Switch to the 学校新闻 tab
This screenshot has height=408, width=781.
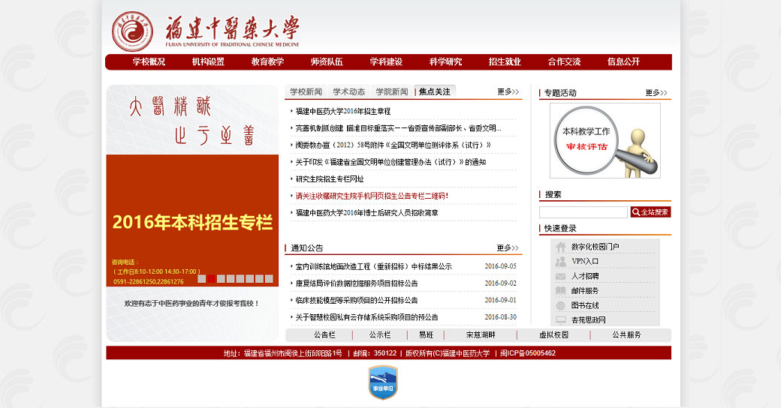pos(306,91)
